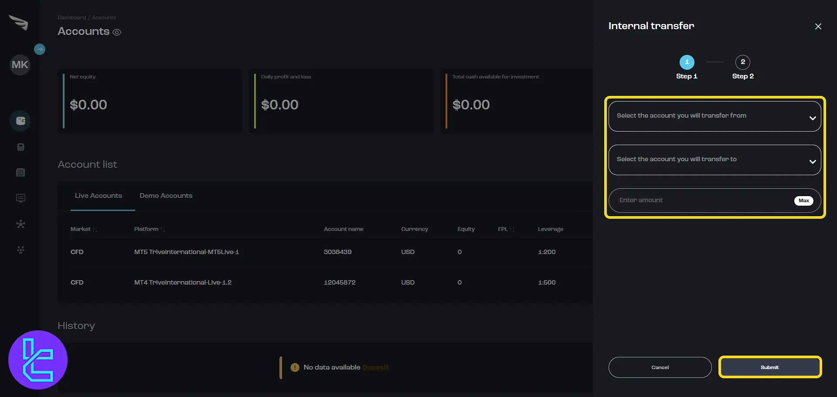Expand sidebar with the blue arrow button
Viewport: 837px width, 397px height.
[40, 49]
